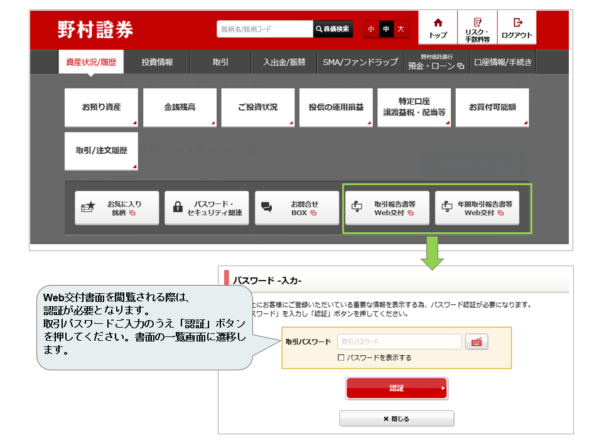
Task: Open the 口座情報/手続き tab
Action: 503,62
